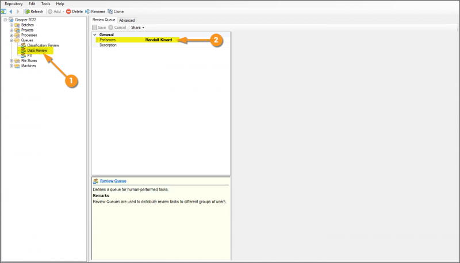Click the Save button
The image size is (460, 263).
coord(99,27)
